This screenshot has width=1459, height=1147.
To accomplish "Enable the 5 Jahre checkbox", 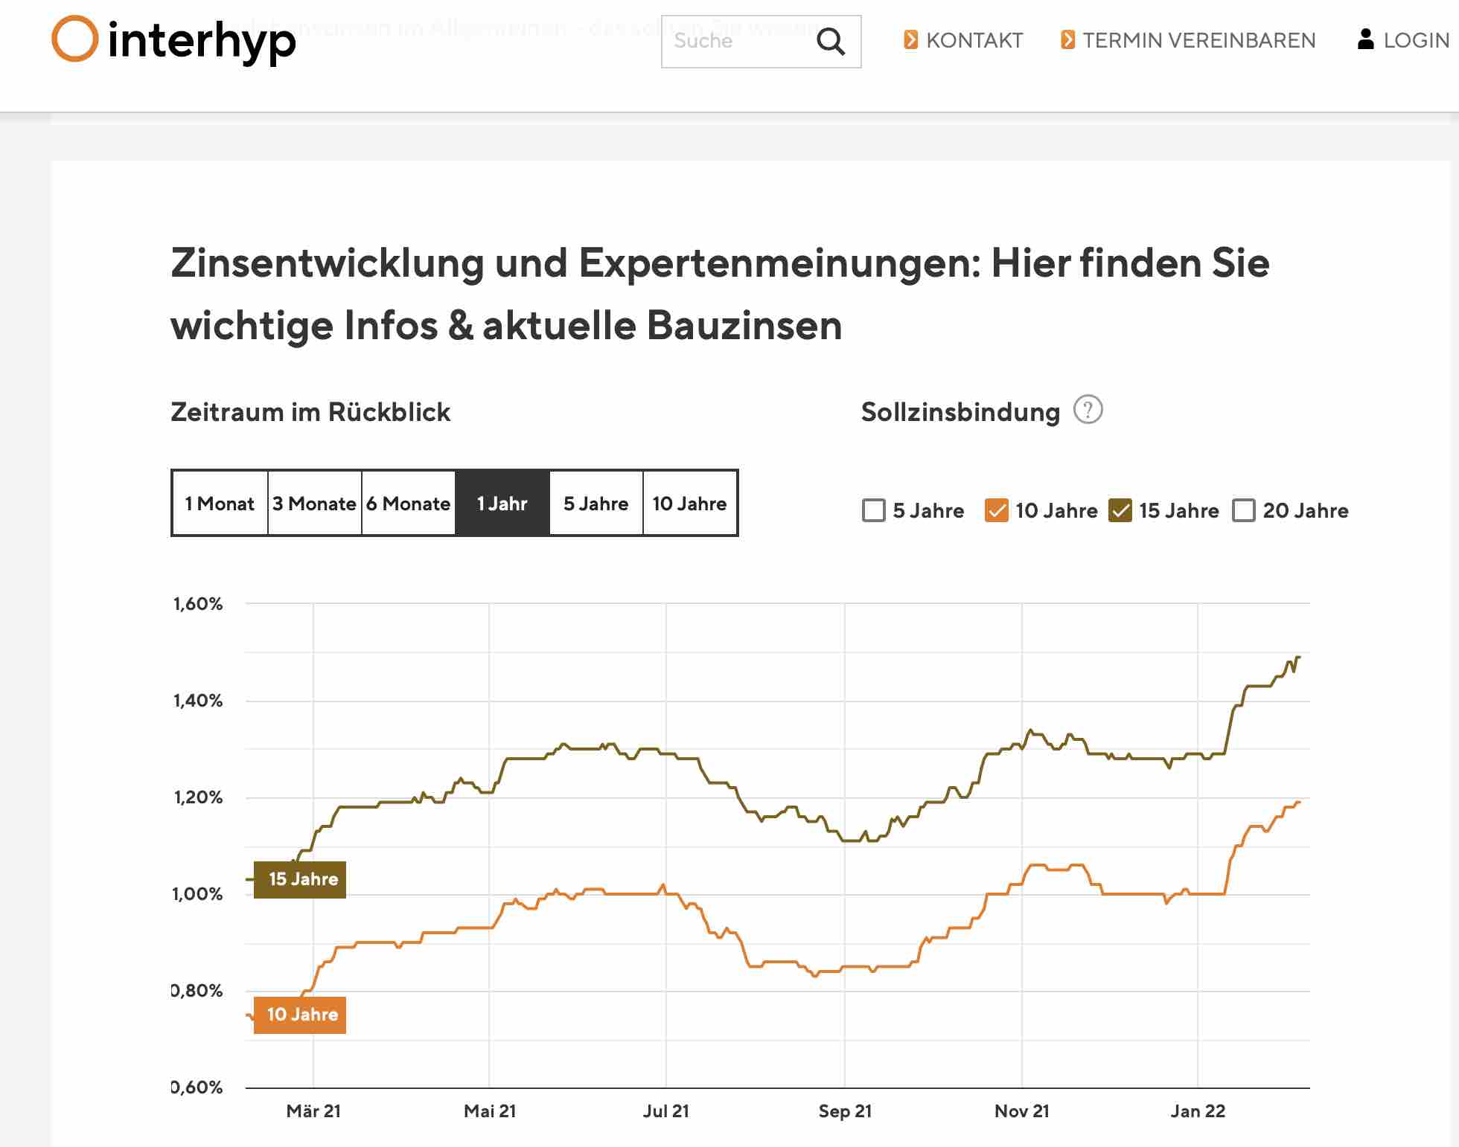I will point(873,510).
